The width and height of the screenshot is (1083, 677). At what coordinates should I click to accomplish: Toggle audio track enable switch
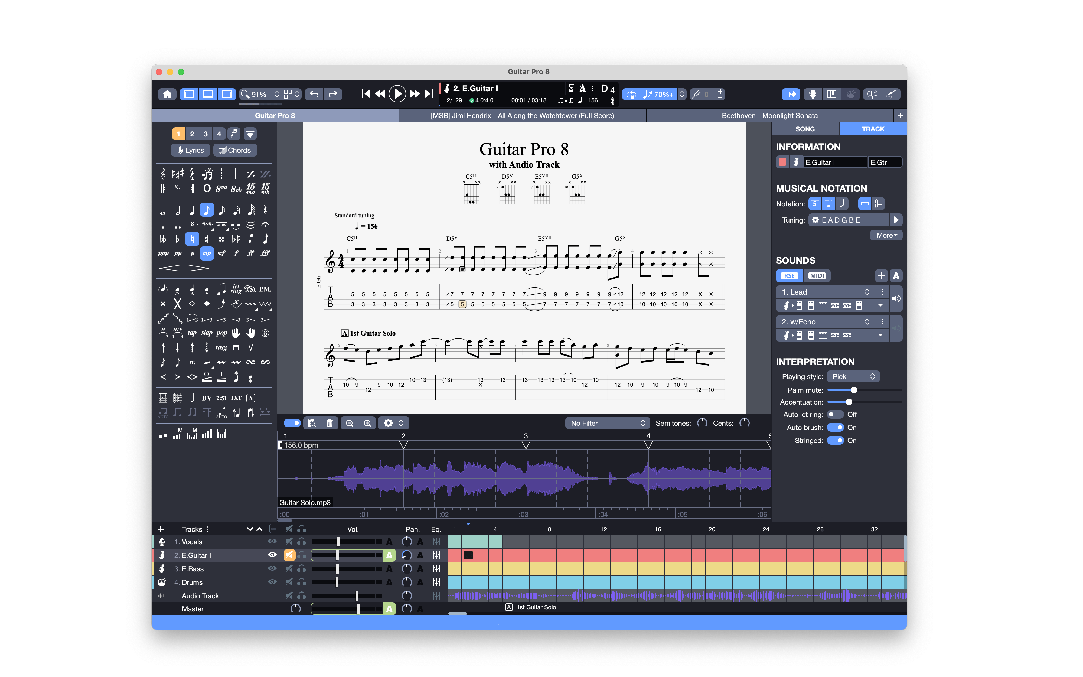pyautogui.click(x=292, y=423)
